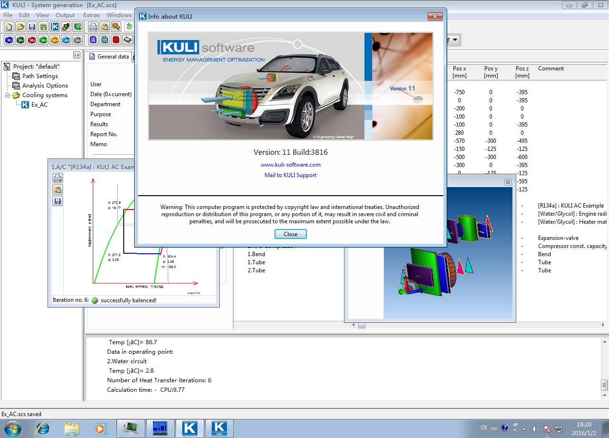Click the Open folder toolbar icon

click(x=20, y=27)
